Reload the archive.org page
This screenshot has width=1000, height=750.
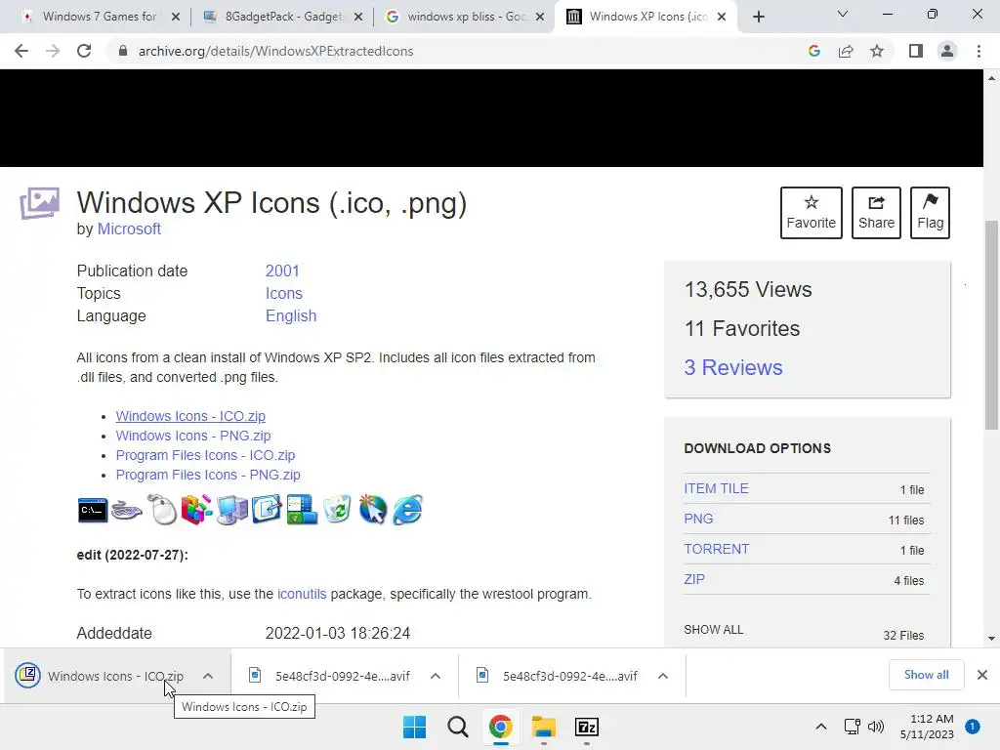click(84, 51)
